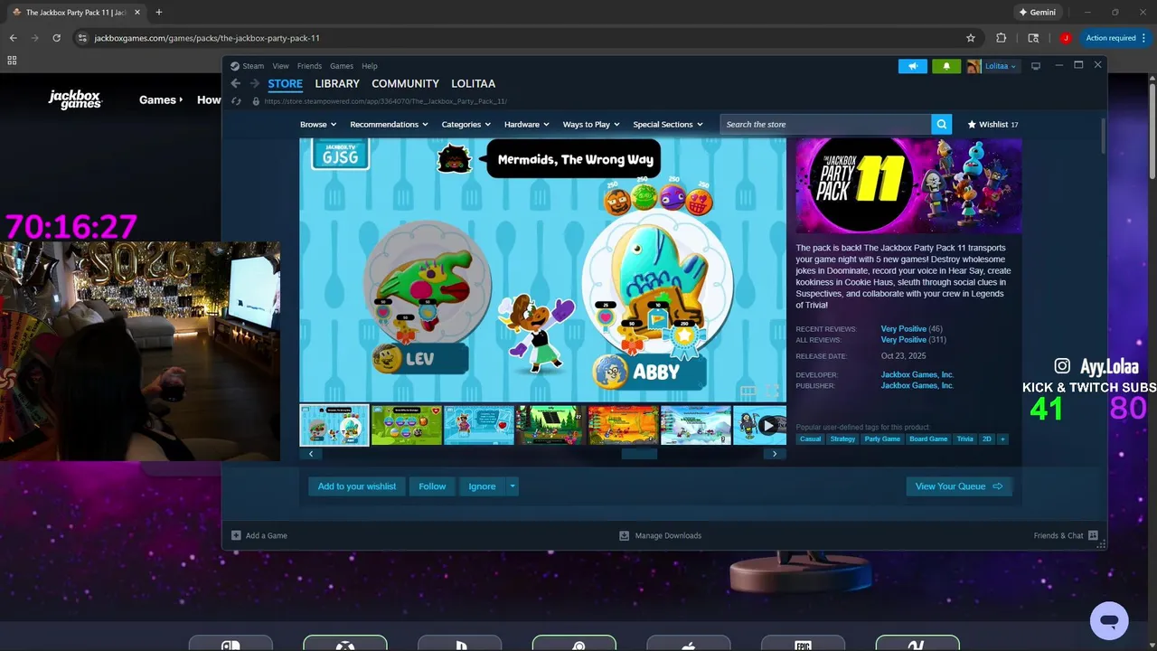
Task: Switch to the LIBRARY tab
Action: pos(337,83)
